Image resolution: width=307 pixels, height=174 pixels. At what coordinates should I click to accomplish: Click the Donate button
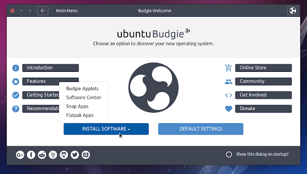point(263,109)
